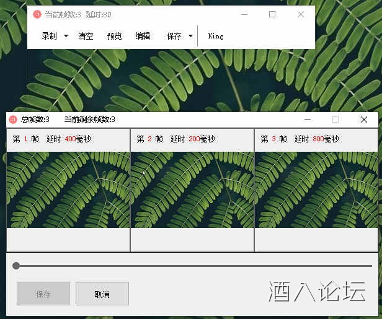382x319 pixels.
Task: Click the frame editor window's app icon
Action: tap(12, 120)
